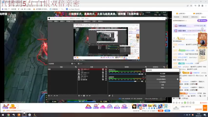Click the purple 成为钻粉 button
The height and width of the screenshot is (117, 208).
202,21
